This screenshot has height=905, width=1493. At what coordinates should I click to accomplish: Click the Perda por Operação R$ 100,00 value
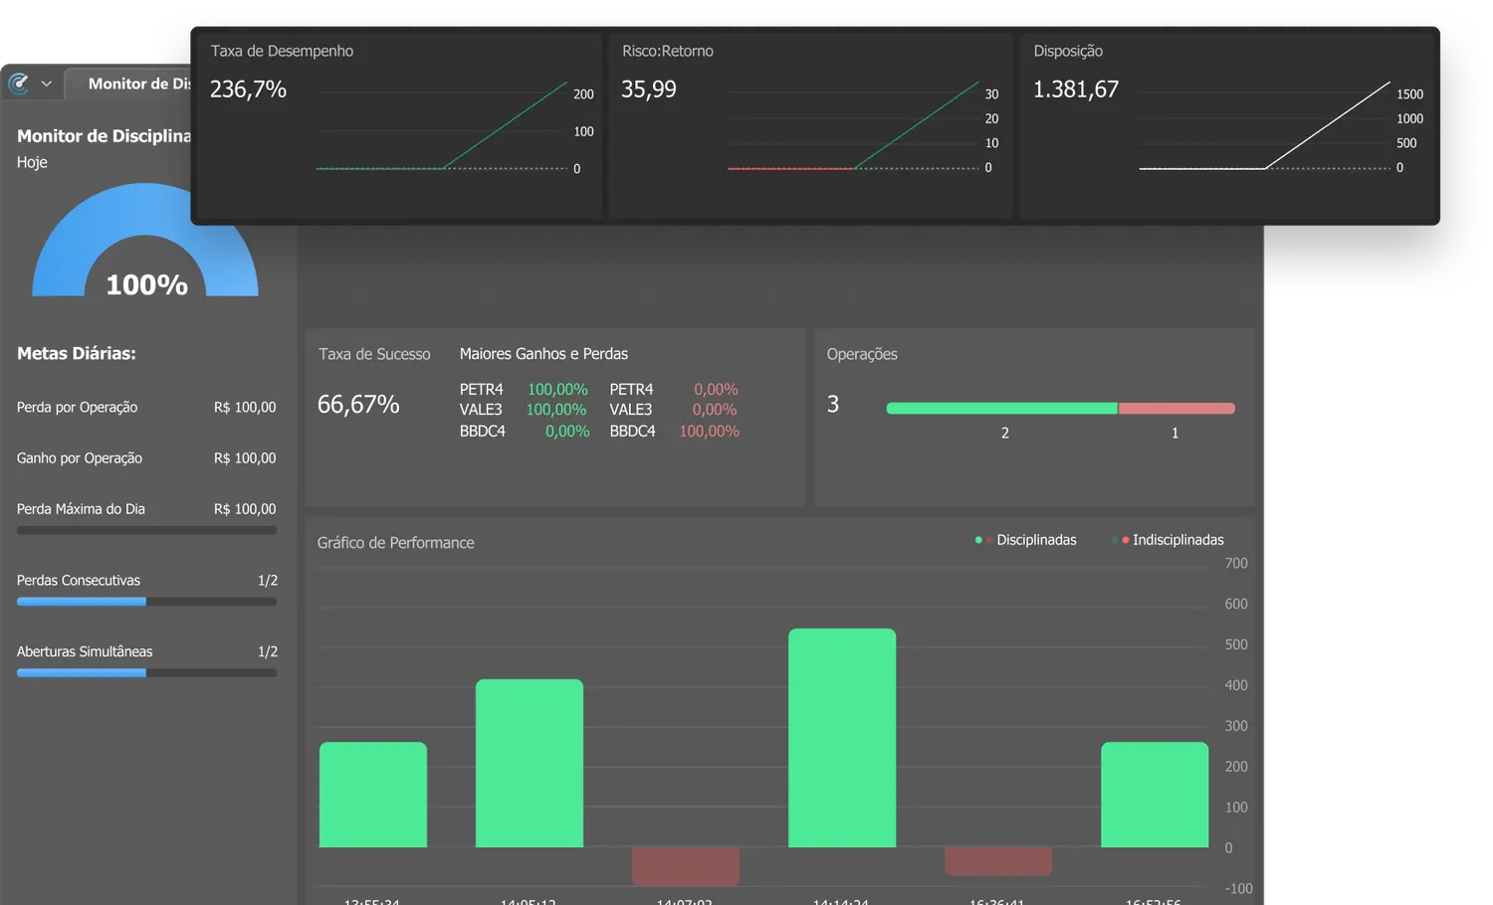[245, 408]
